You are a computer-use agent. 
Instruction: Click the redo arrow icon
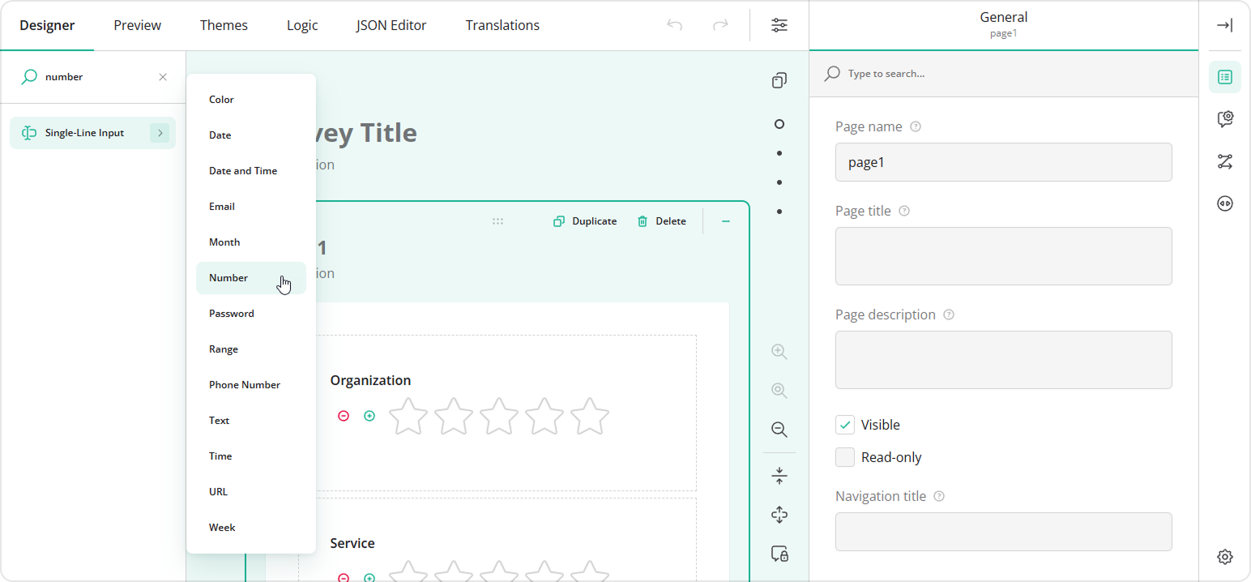tap(720, 25)
